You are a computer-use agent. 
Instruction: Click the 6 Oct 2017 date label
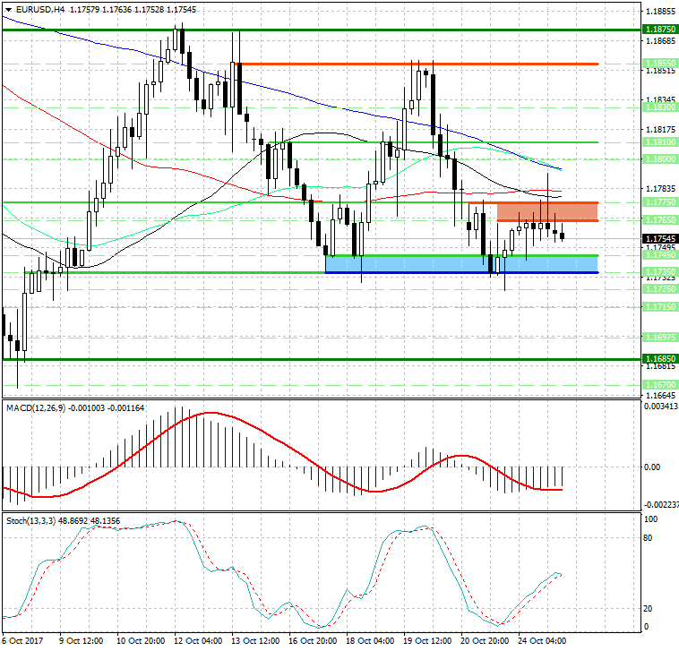pos(21,641)
